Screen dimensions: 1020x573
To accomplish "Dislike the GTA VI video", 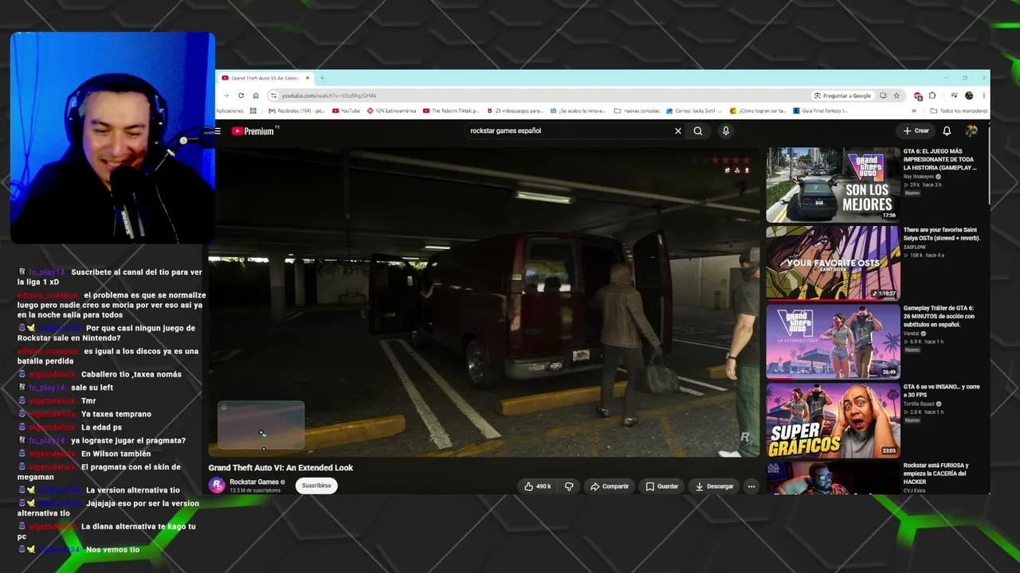I will 569,486.
